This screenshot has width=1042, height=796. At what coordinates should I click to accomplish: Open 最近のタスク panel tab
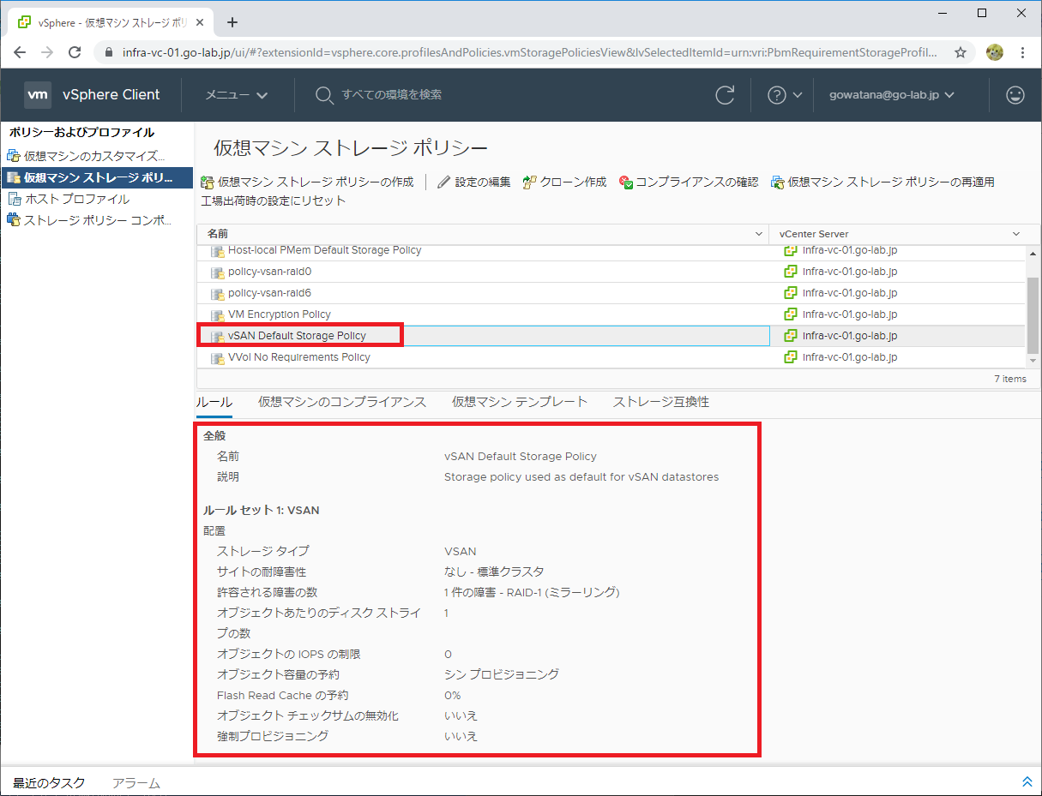point(49,782)
